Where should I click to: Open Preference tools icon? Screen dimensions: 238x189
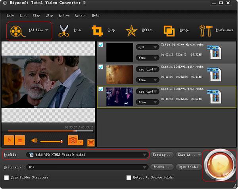[206, 31]
